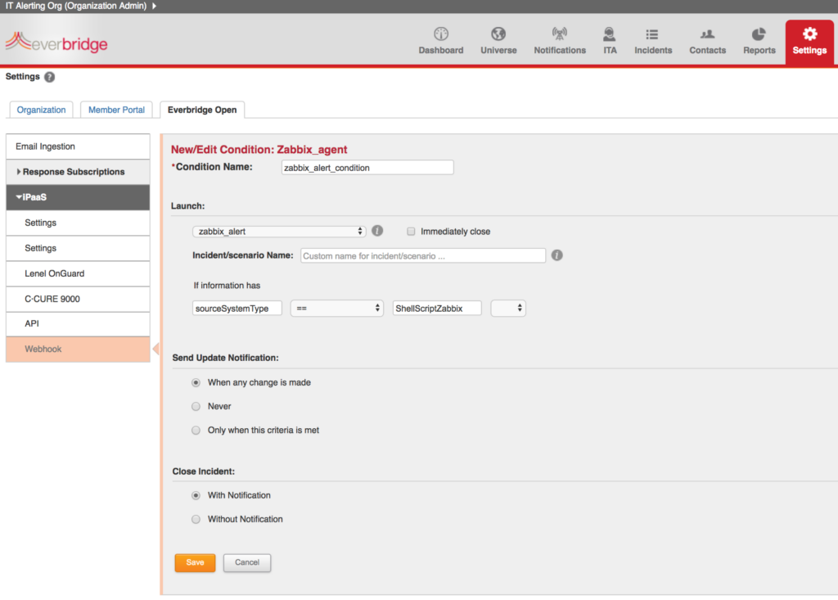
Task: Click the info icon beside Incident/scenario Name field
Action: pos(556,255)
